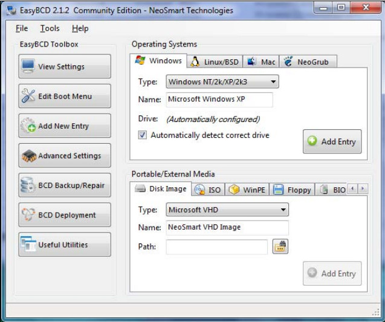The image size is (385, 322).
Task: Click the BIOS extender tab icon
Action: pyautogui.click(x=324, y=190)
